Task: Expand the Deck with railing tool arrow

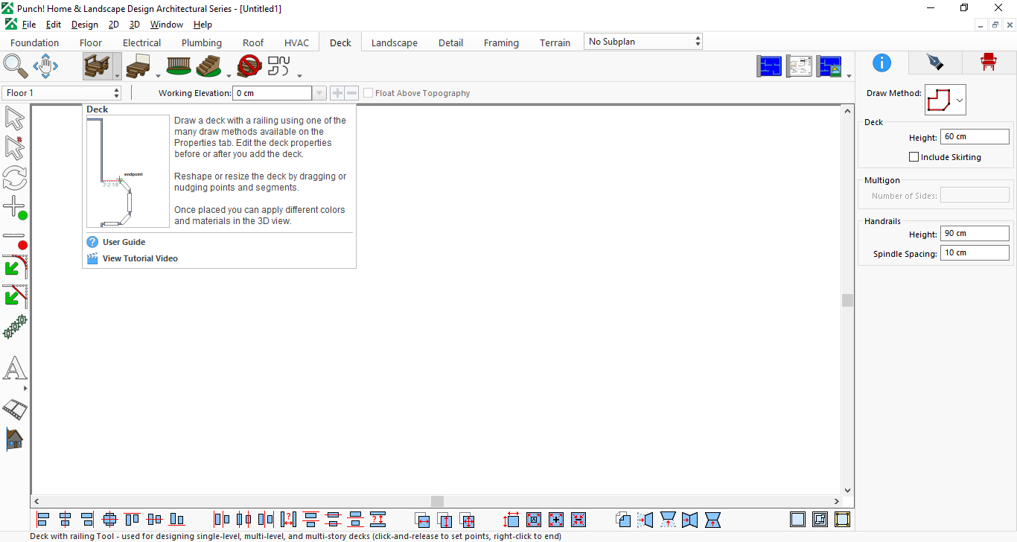Action: pos(118,74)
